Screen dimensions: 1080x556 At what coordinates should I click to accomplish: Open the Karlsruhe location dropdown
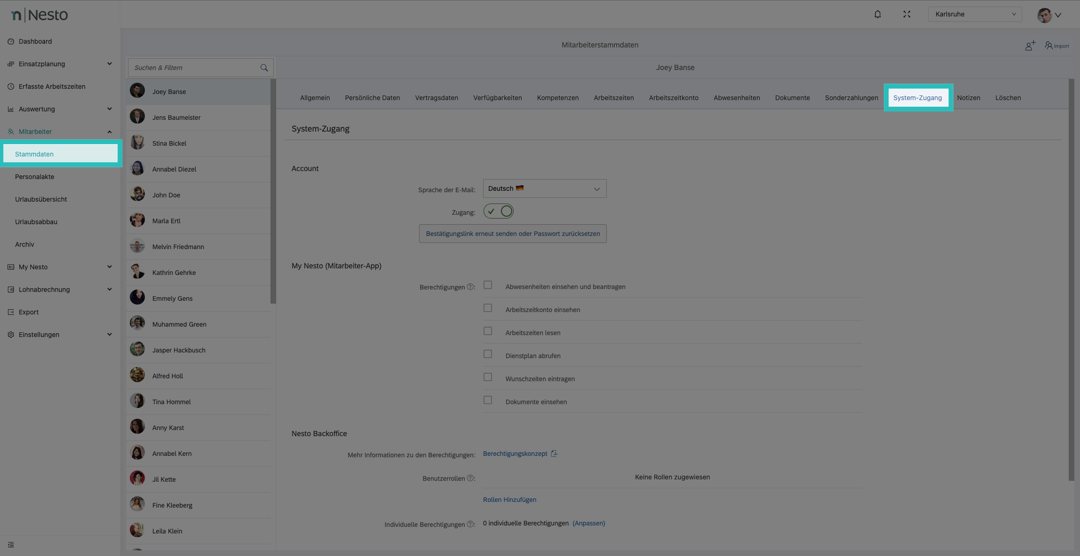974,14
